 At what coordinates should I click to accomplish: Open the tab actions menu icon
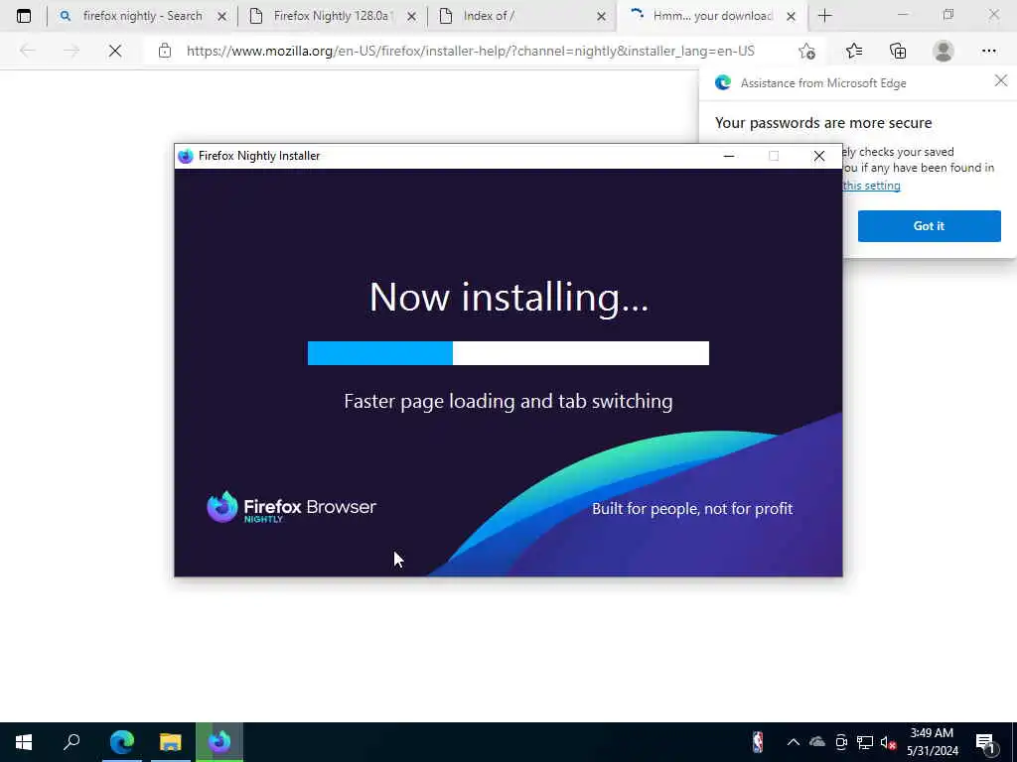(24, 16)
